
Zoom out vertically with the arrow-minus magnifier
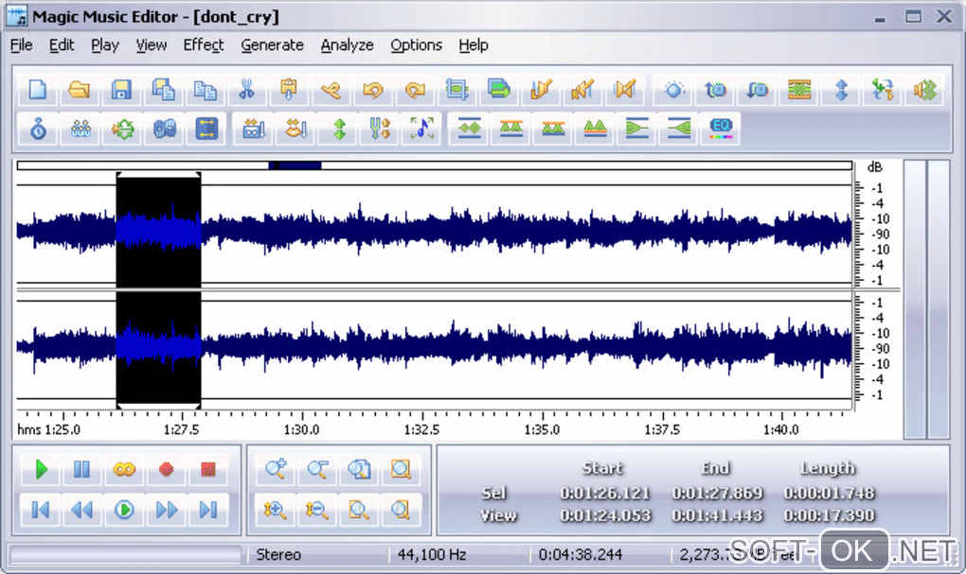pyautogui.click(x=316, y=510)
